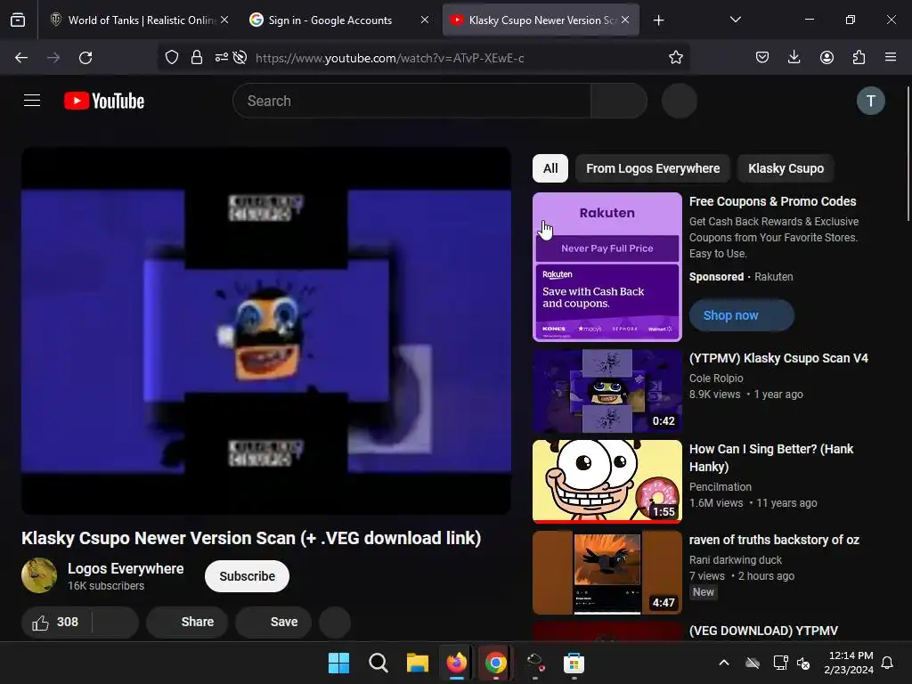The height and width of the screenshot is (684, 912).
Task: Open the (VEG DOWNLOAD) YTPMV video title
Action: point(763,631)
